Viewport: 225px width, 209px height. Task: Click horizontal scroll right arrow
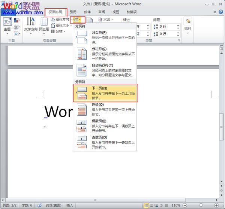pos(217,200)
